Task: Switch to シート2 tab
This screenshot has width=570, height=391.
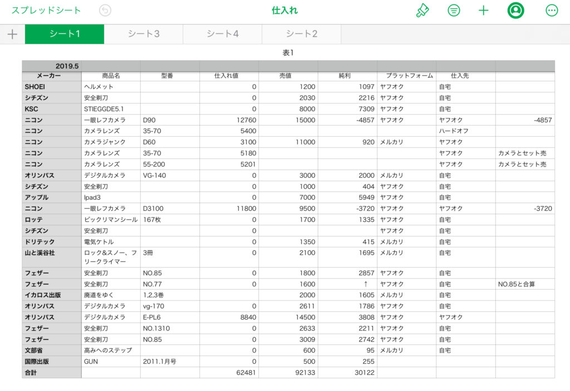Action: click(301, 34)
